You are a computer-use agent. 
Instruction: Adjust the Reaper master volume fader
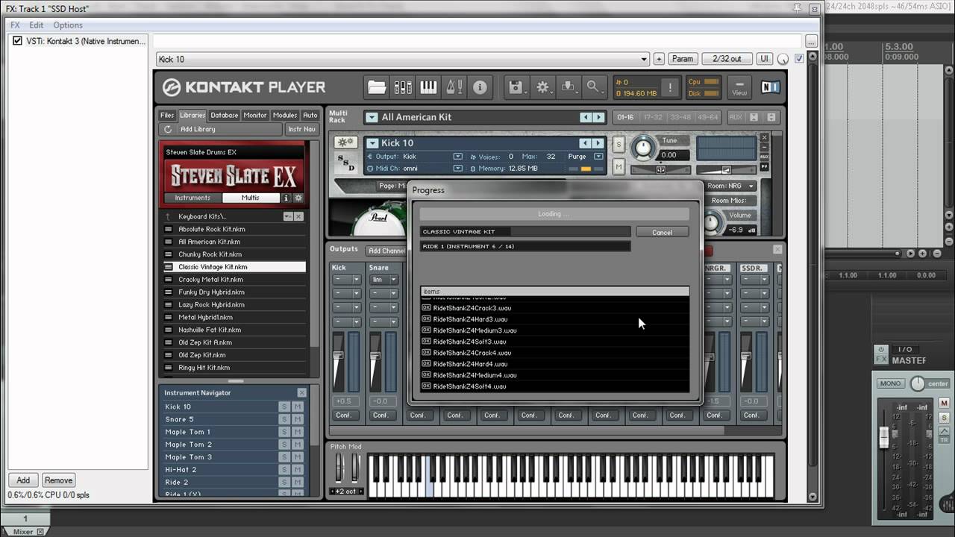click(x=885, y=437)
